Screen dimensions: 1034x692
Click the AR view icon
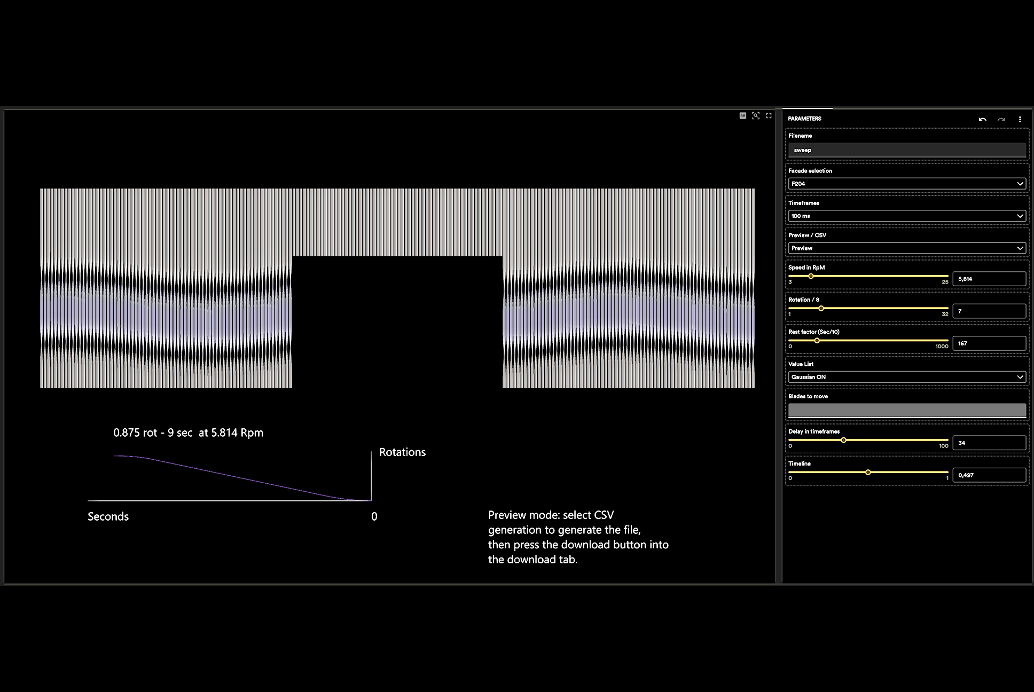point(742,116)
